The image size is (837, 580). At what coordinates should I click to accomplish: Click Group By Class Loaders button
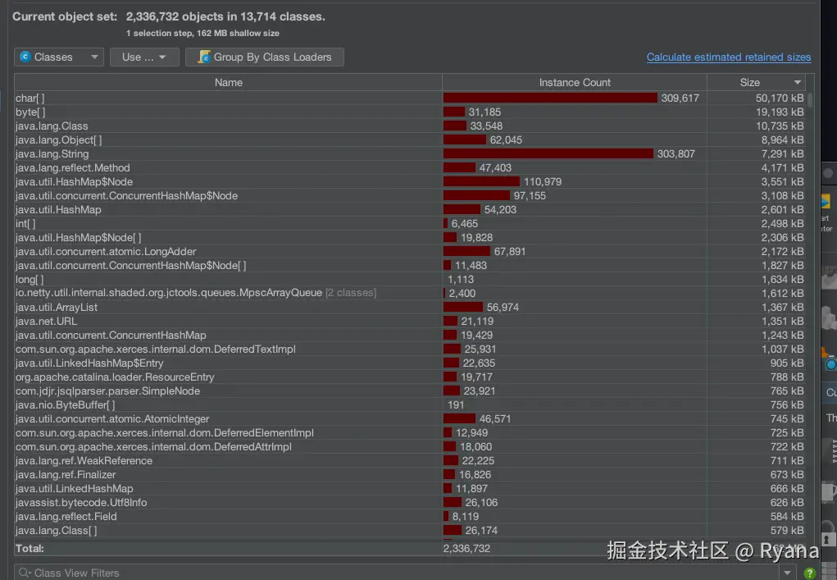coord(265,57)
